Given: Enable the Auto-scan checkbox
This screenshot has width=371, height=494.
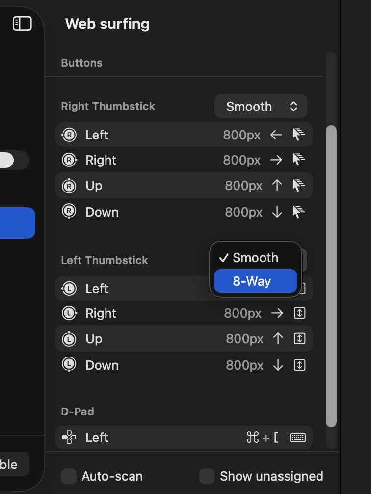Looking at the screenshot, I should [69, 476].
